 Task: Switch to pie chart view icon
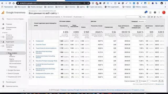(x=152, y=17)
